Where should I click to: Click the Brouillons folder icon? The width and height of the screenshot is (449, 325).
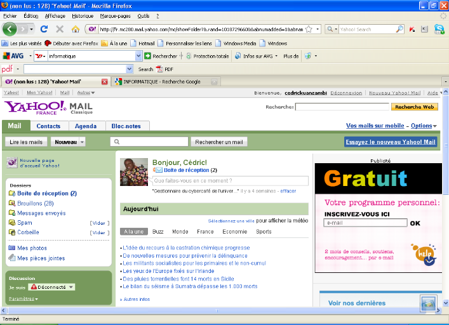point(11,203)
